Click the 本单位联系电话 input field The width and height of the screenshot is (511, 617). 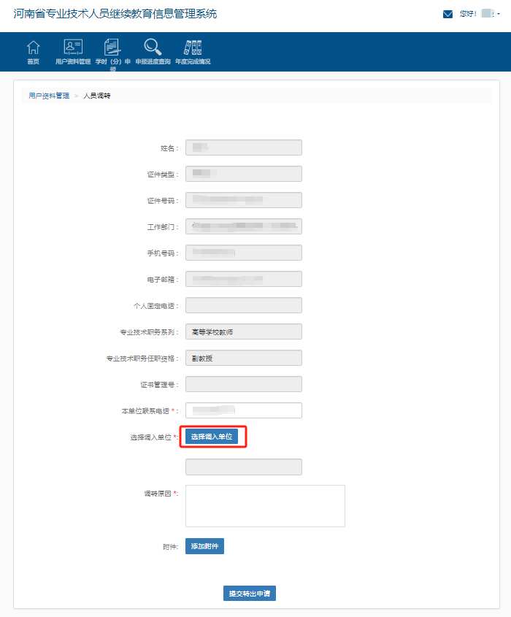(243, 410)
